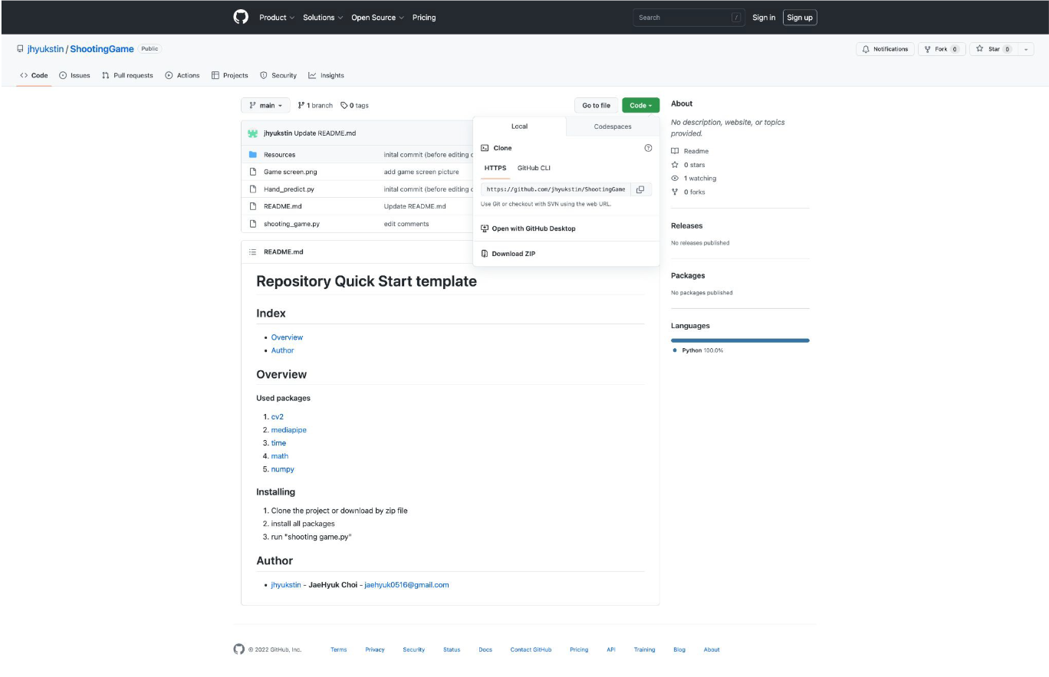Screen dimensions: 1049x677
Task: Click the 0 stars link in About
Action: point(689,165)
